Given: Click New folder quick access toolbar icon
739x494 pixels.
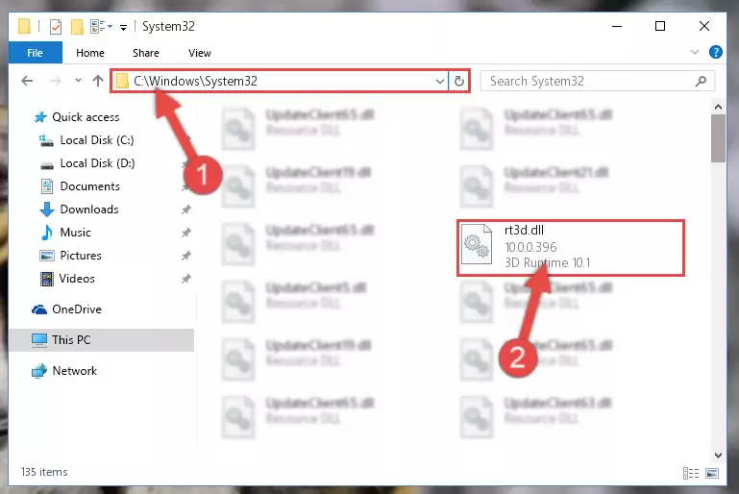Looking at the screenshot, I should (77, 26).
